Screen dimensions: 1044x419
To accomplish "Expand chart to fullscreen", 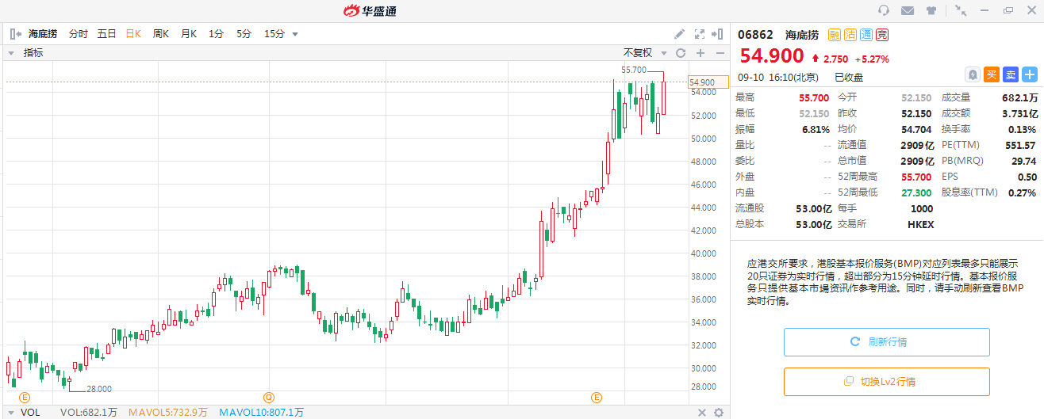I will [699, 34].
